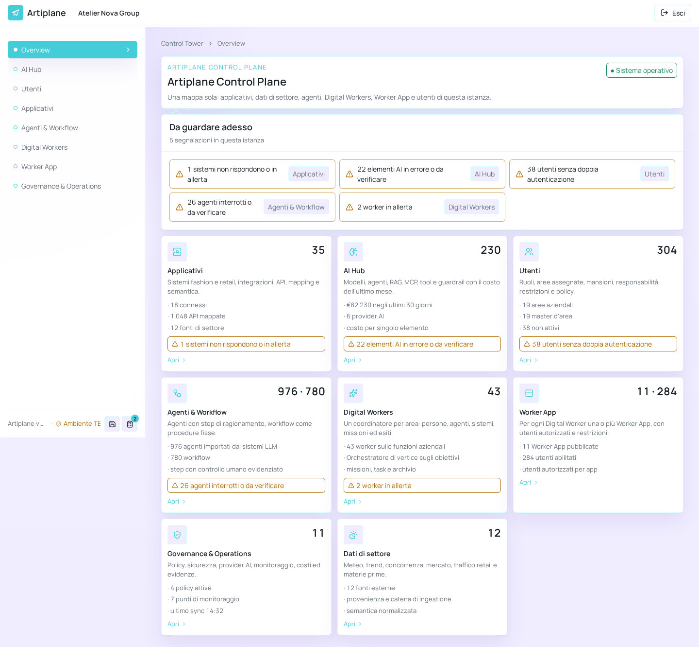
Task: Click the Agenti & Workflow tag in alerts
Action: tap(296, 207)
